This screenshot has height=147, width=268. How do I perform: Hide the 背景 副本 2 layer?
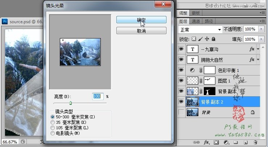[x=181, y=102]
